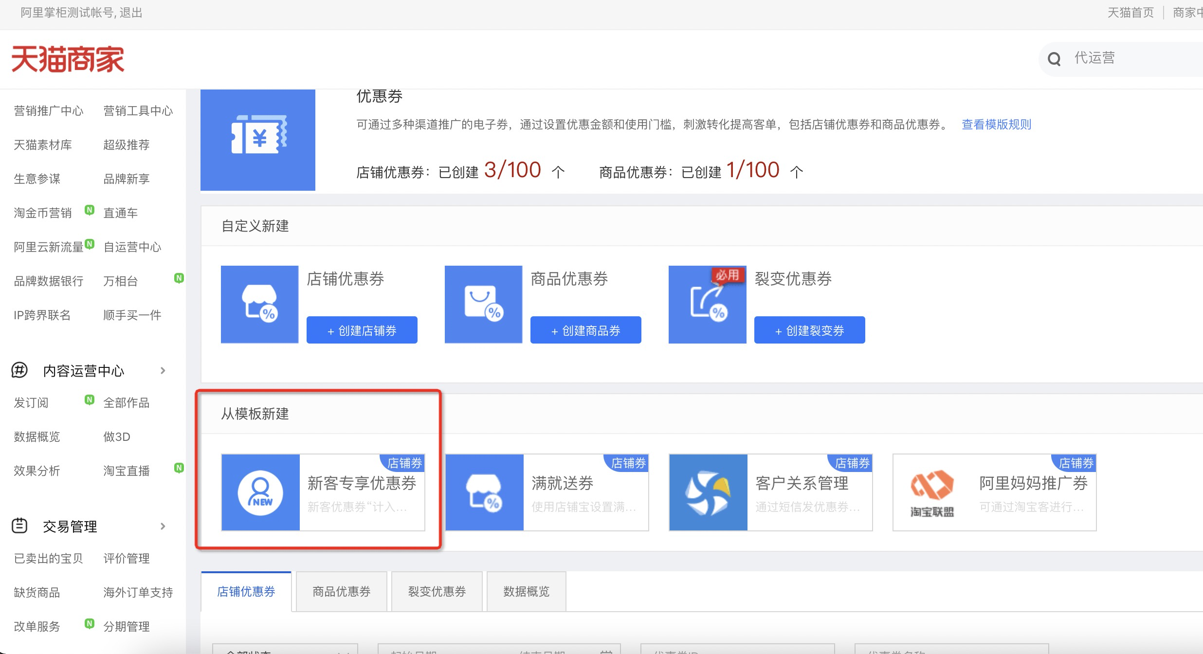The height and width of the screenshot is (654, 1203).
Task: Click the 新客专享优惠券 NEW user icon
Action: pyautogui.click(x=260, y=492)
